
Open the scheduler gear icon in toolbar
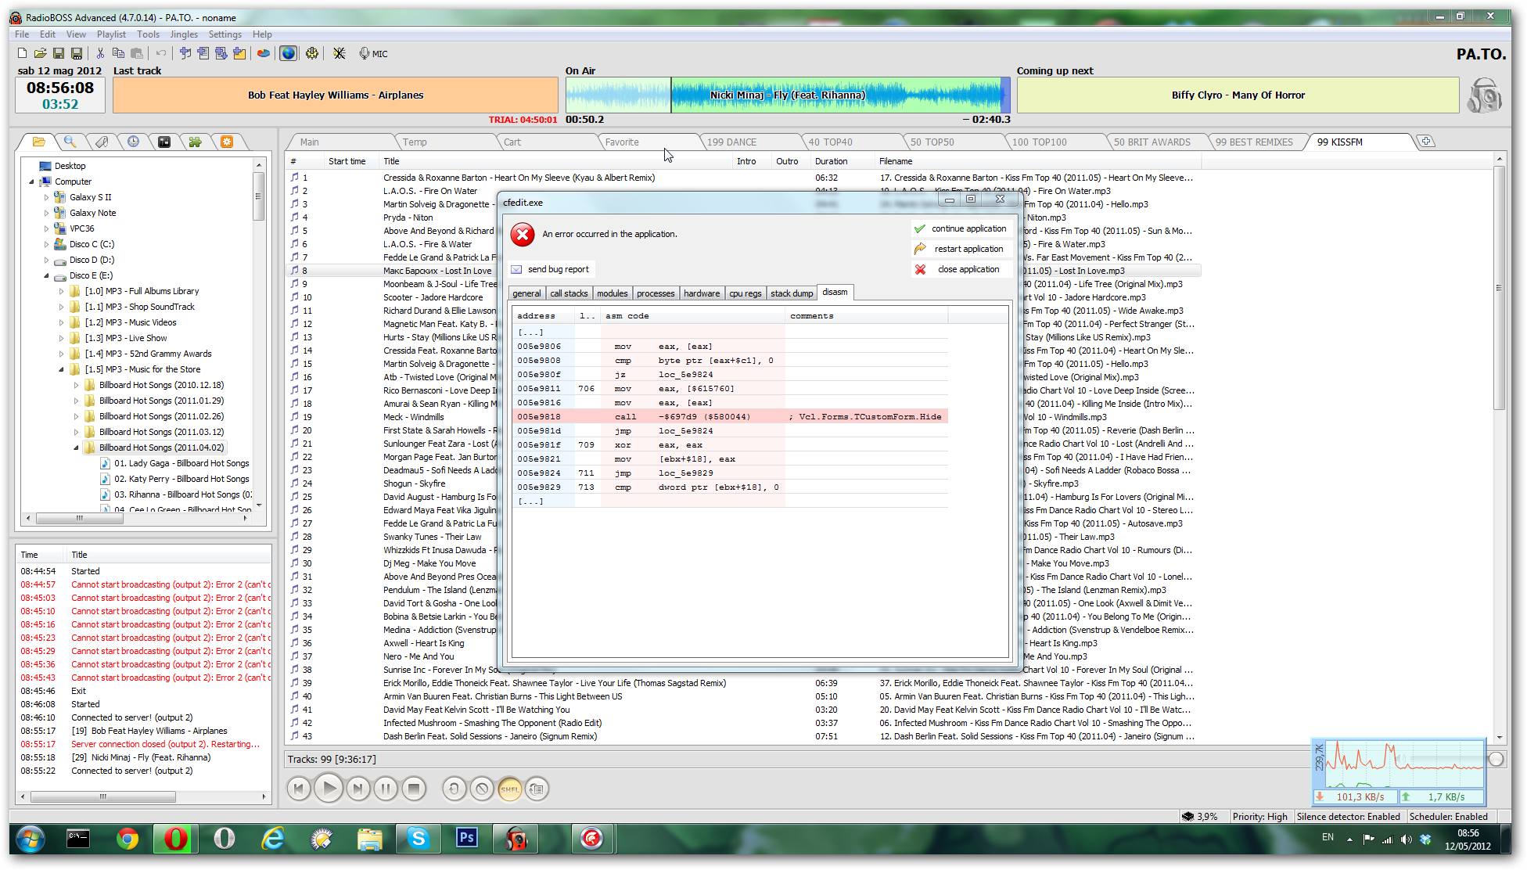click(x=312, y=53)
